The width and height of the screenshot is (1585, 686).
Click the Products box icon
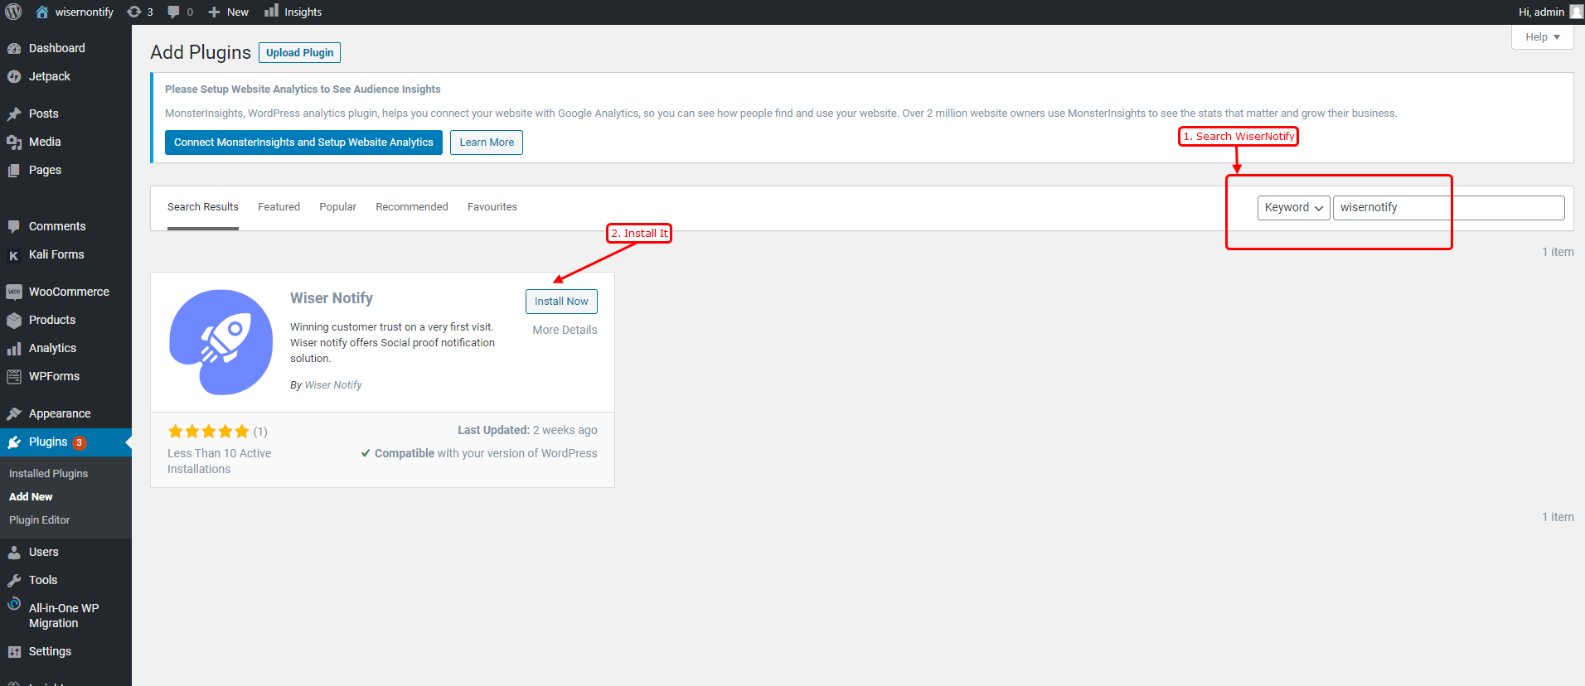pyautogui.click(x=14, y=320)
